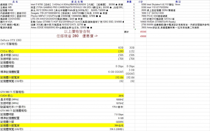This screenshot has height=131, width=210.
Task: Click the red total value 49348
Action: point(141,31)
